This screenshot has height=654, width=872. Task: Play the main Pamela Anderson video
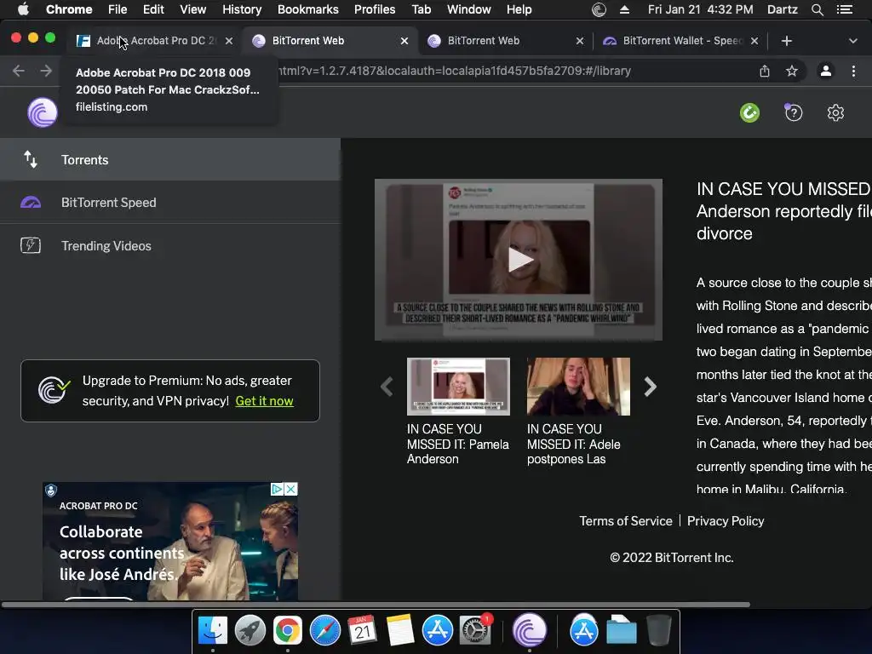[519, 260]
